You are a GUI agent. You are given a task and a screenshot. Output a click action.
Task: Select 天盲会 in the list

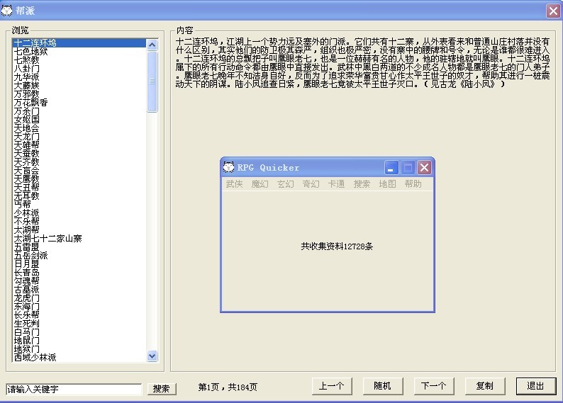79,171
